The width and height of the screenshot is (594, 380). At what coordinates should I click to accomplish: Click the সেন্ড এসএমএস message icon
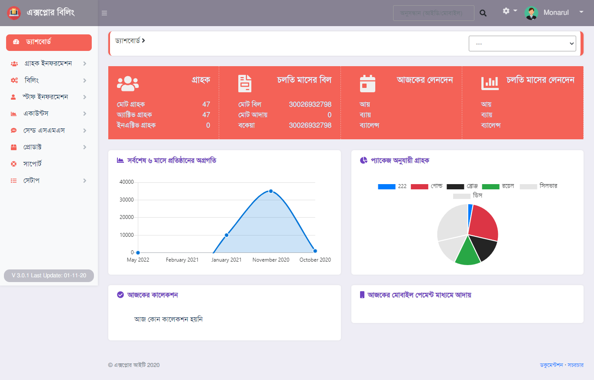pyautogui.click(x=13, y=131)
